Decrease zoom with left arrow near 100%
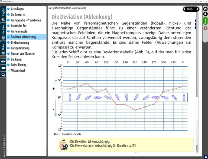This screenshot has height=159, width=208. click(x=184, y=9)
